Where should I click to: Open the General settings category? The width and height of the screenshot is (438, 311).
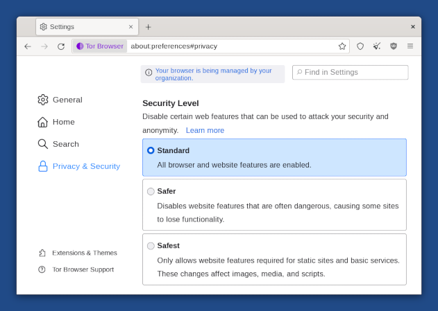pos(60,100)
